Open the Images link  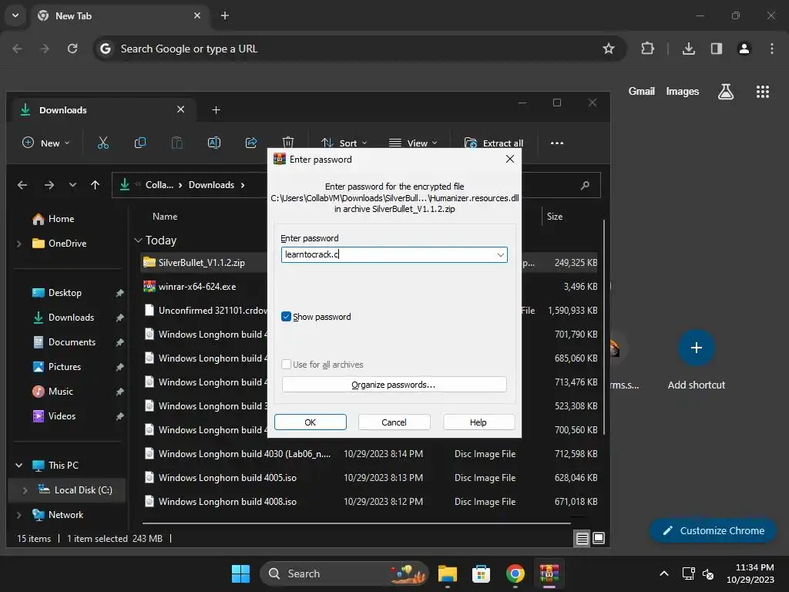coord(683,91)
